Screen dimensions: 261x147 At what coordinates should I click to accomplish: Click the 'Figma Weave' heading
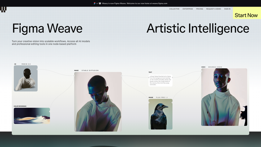coord(47,28)
